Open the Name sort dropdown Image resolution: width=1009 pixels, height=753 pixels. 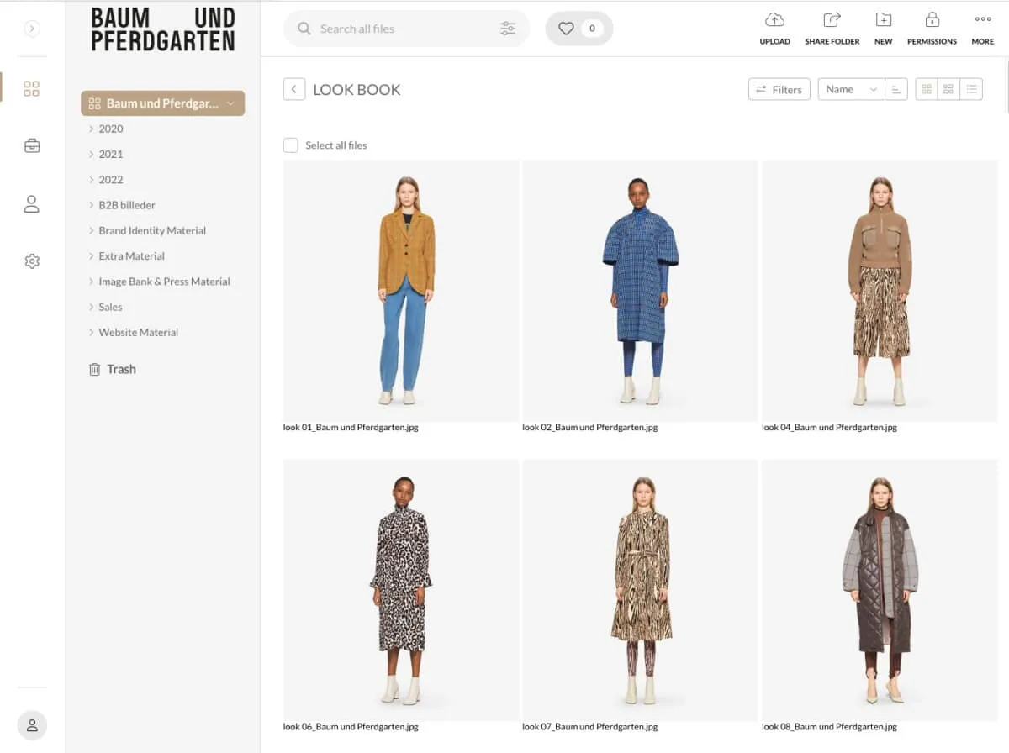pos(851,89)
